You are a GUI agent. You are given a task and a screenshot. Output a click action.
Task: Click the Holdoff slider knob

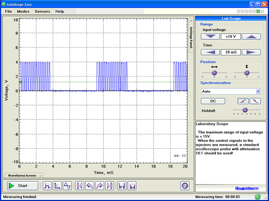coord(245,110)
